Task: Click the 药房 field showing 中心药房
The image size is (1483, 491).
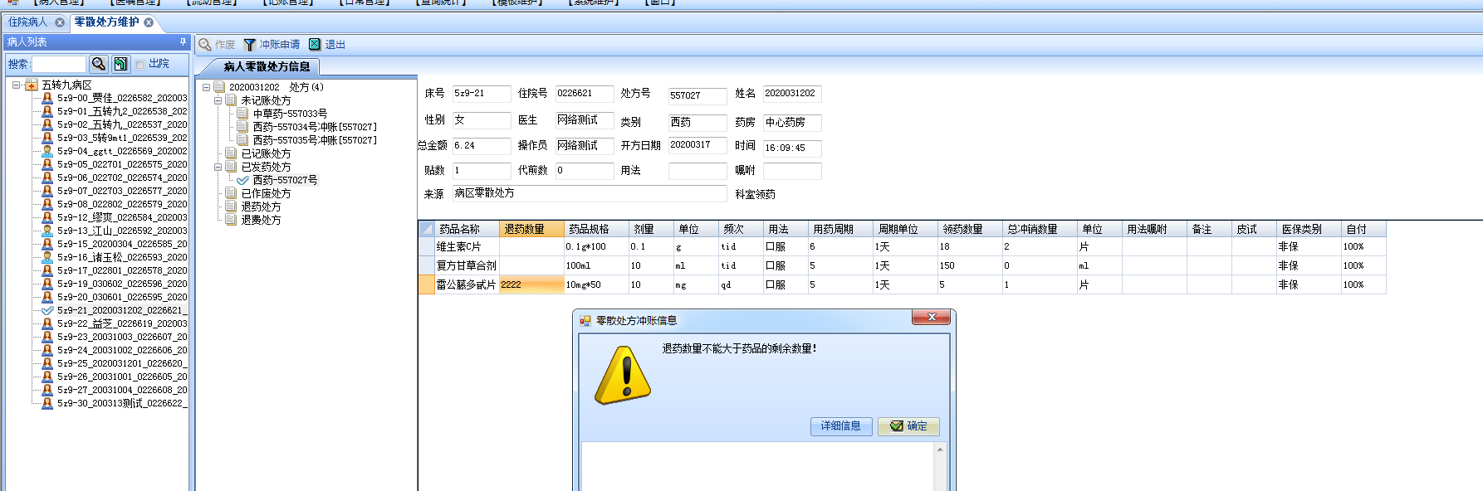Action: [x=792, y=123]
